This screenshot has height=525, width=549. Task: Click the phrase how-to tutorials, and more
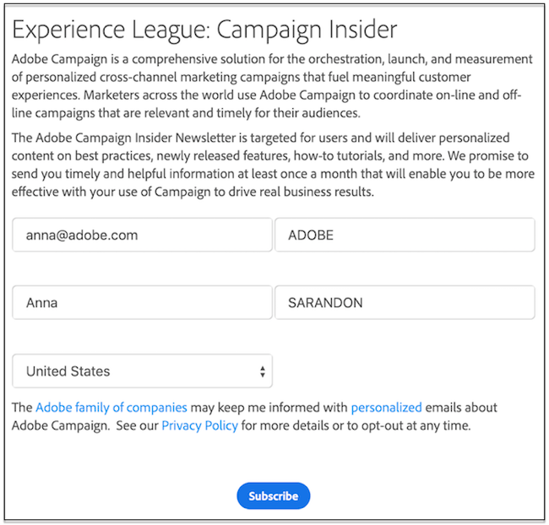(x=389, y=155)
